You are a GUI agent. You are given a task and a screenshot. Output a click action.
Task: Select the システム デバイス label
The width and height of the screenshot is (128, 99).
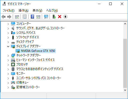pos(26,33)
